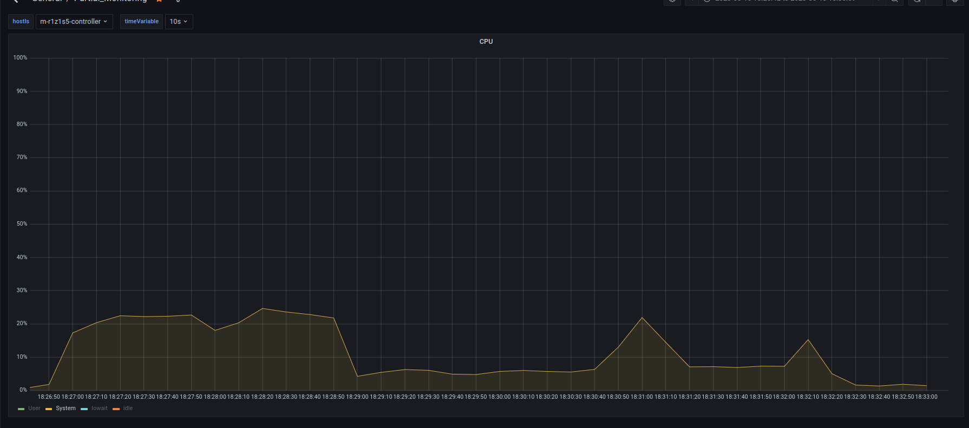The width and height of the screenshot is (969, 428).
Task: Click the yellow System legend color swatch
Action: click(49, 409)
